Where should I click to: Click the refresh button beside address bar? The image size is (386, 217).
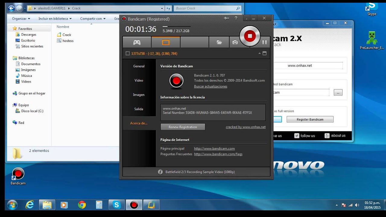point(169,8)
